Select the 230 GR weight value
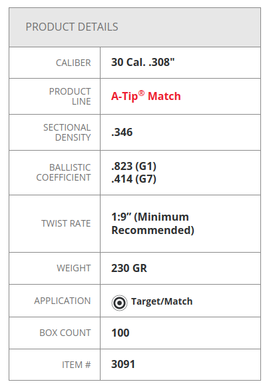269x388 pixels. tap(129, 268)
